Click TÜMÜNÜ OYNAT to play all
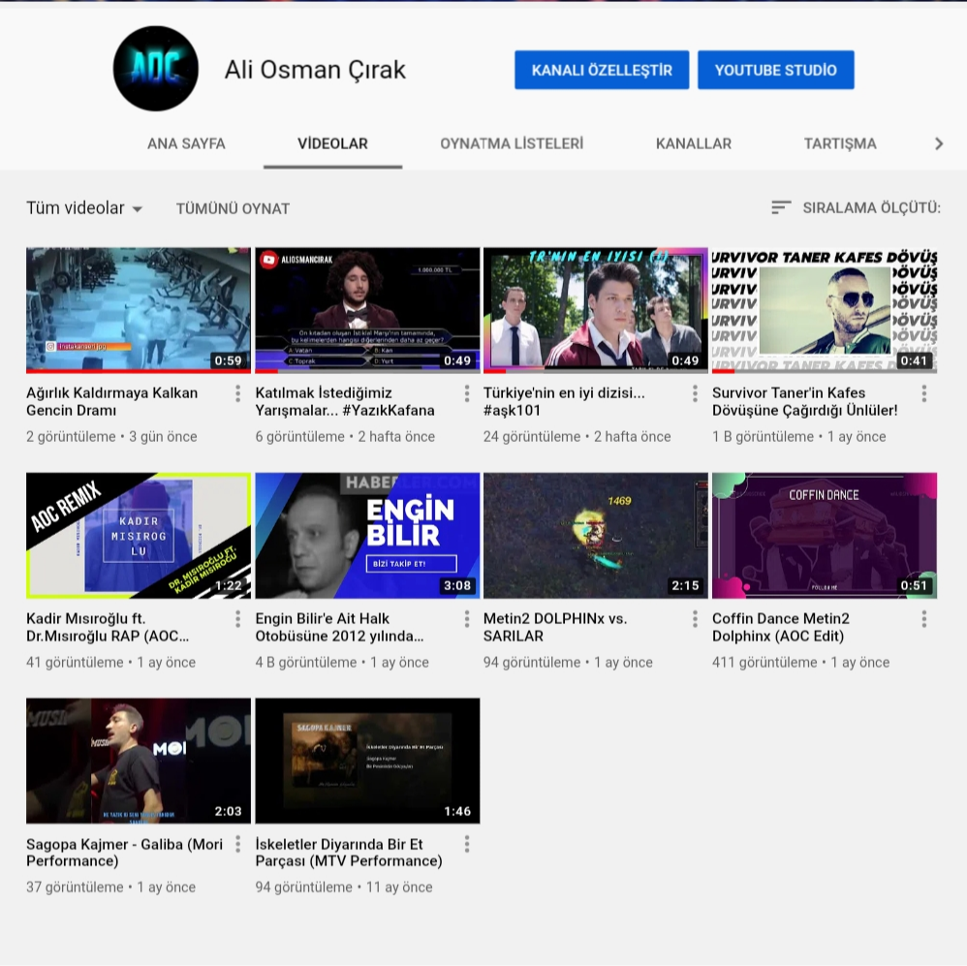Screen dimensions: 967x966 (233, 208)
